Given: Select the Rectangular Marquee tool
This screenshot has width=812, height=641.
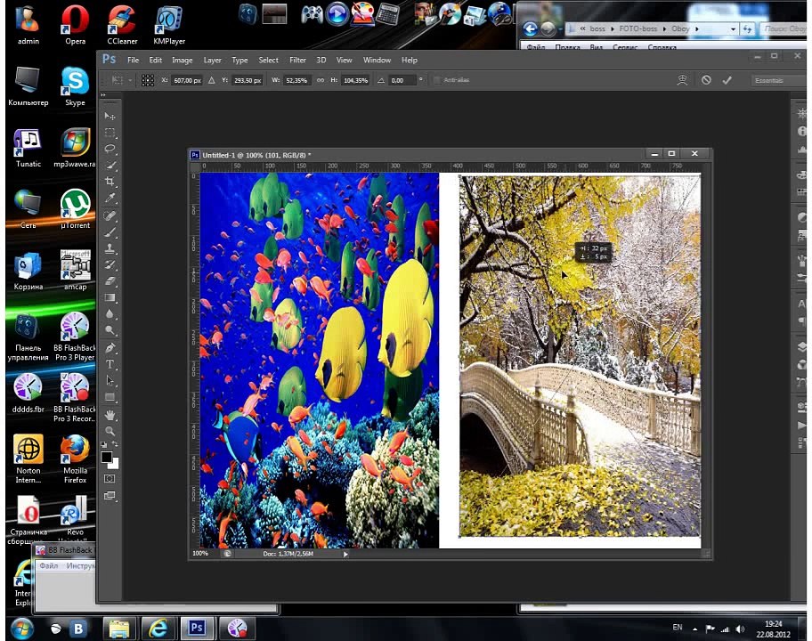Looking at the screenshot, I should 110,133.
